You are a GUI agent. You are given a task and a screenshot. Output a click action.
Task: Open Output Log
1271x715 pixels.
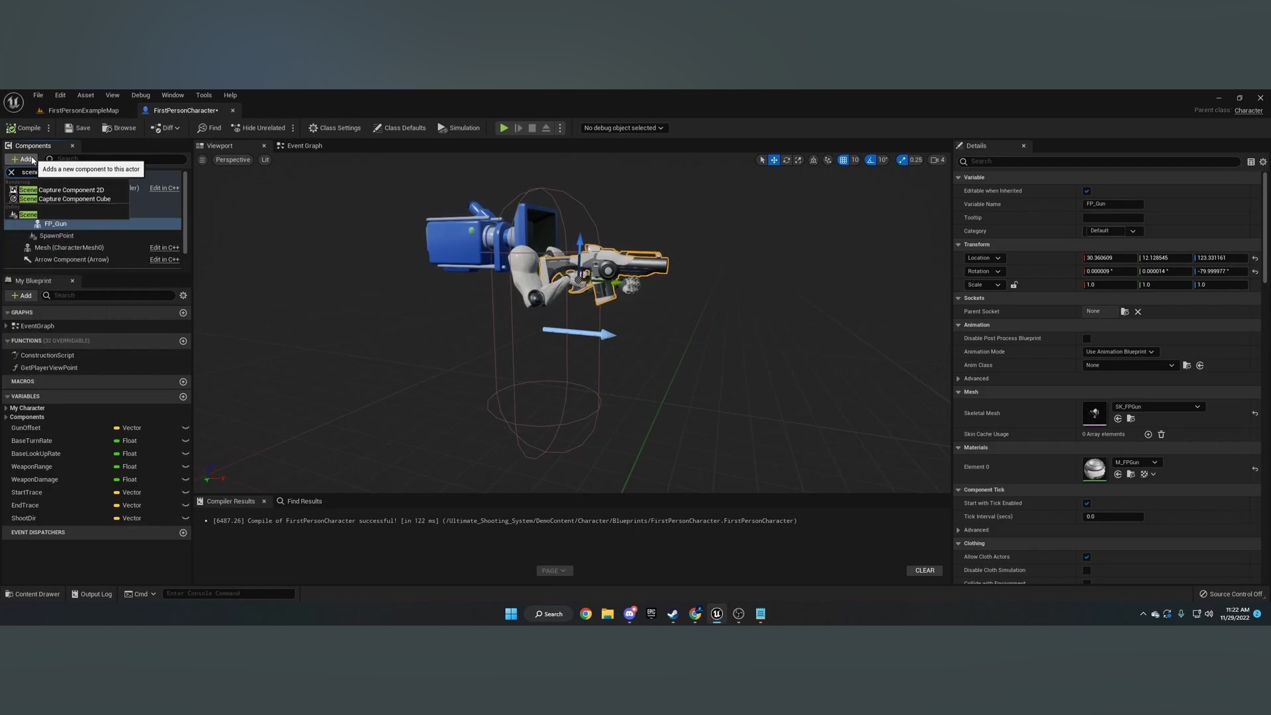pyautogui.click(x=91, y=594)
